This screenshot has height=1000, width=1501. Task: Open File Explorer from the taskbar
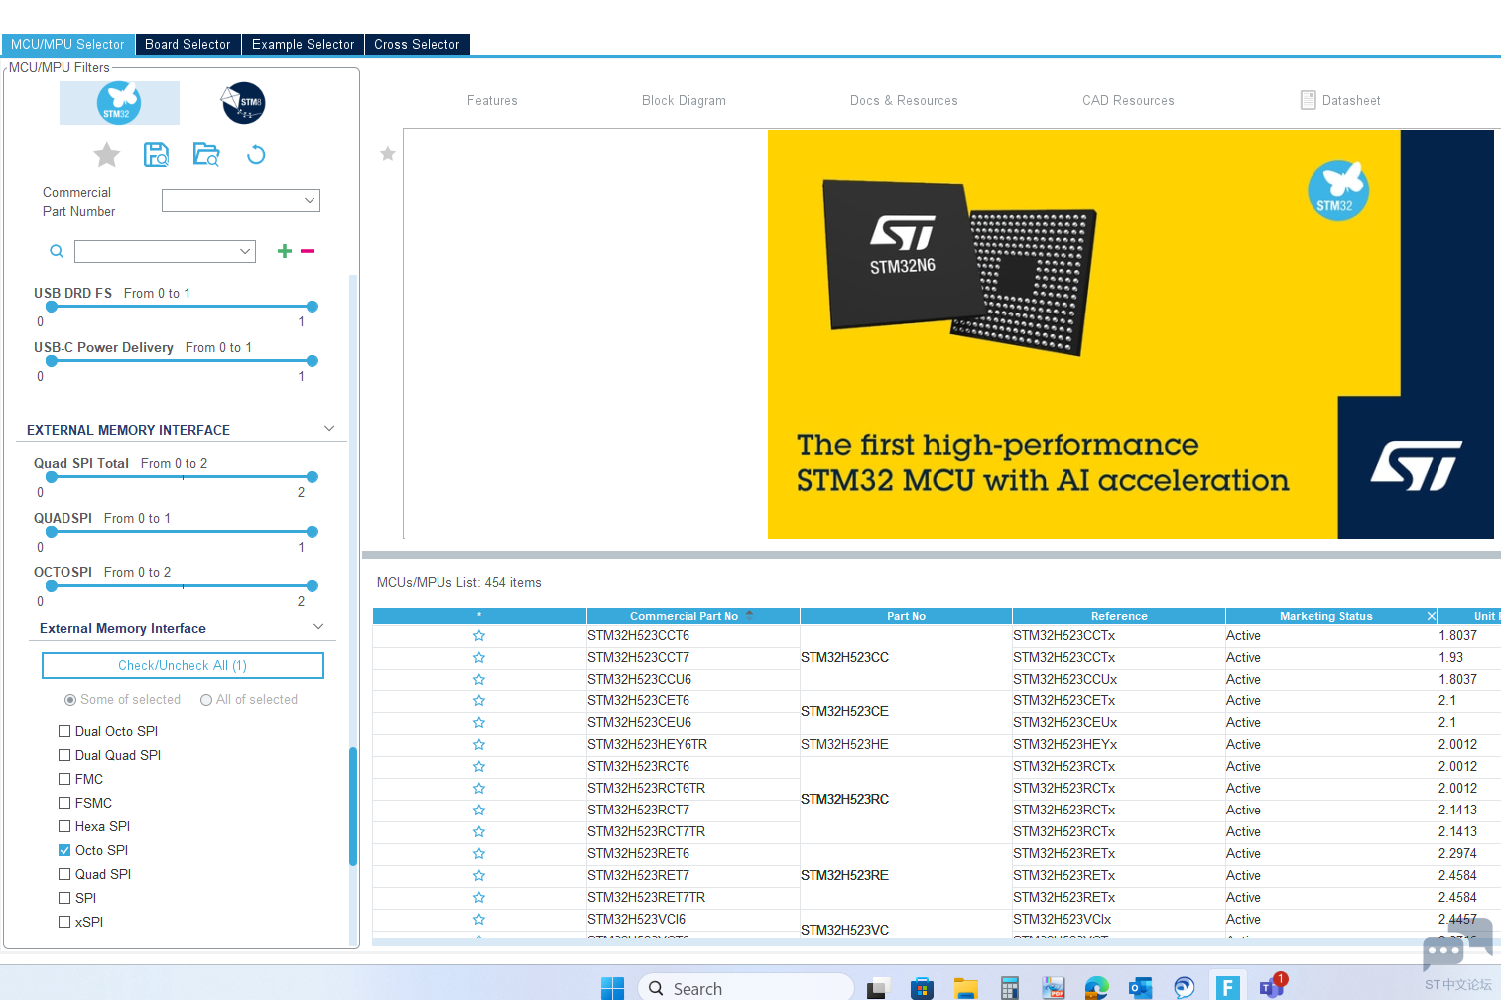point(965,988)
